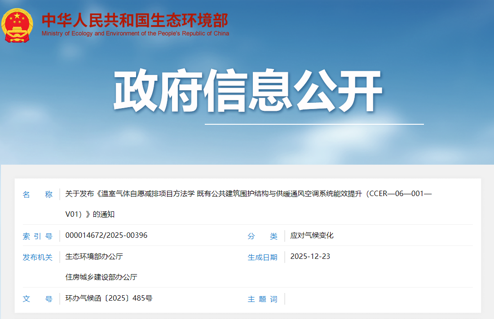Click the 应对气候变化 category value
This screenshot has height=319, width=494.
pyautogui.click(x=312, y=236)
